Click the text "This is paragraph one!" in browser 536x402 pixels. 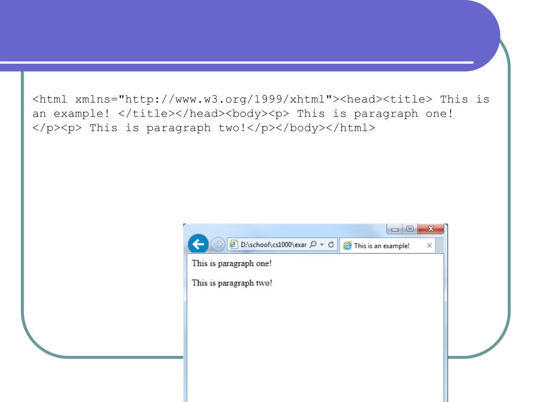click(x=232, y=264)
